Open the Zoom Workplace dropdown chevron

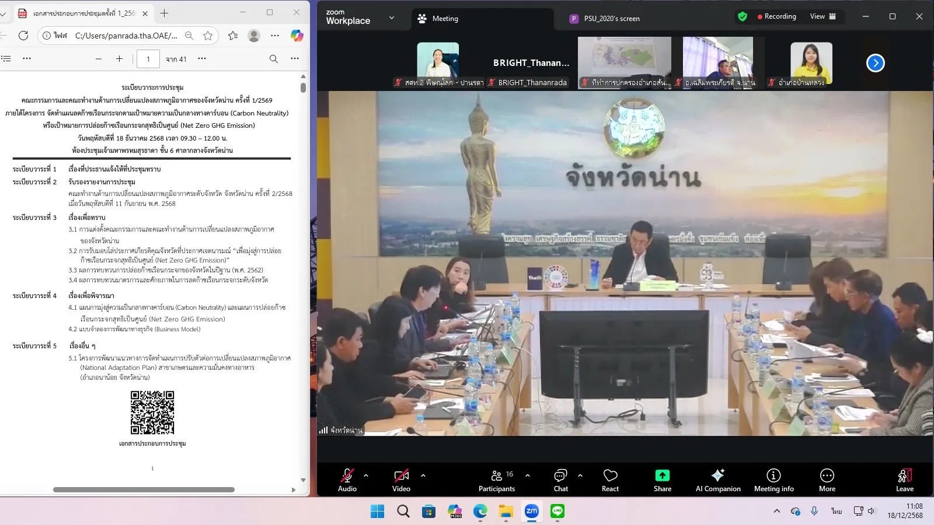pyautogui.click(x=392, y=18)
